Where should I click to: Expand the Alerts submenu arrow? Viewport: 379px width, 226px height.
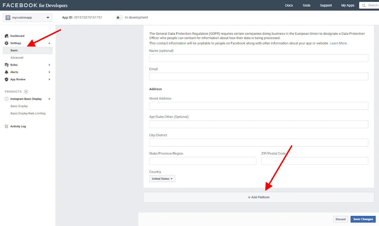tap(49, 72)
